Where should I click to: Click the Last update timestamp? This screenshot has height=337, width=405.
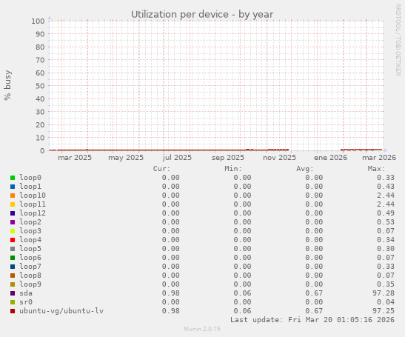click(x=312, y=320)
